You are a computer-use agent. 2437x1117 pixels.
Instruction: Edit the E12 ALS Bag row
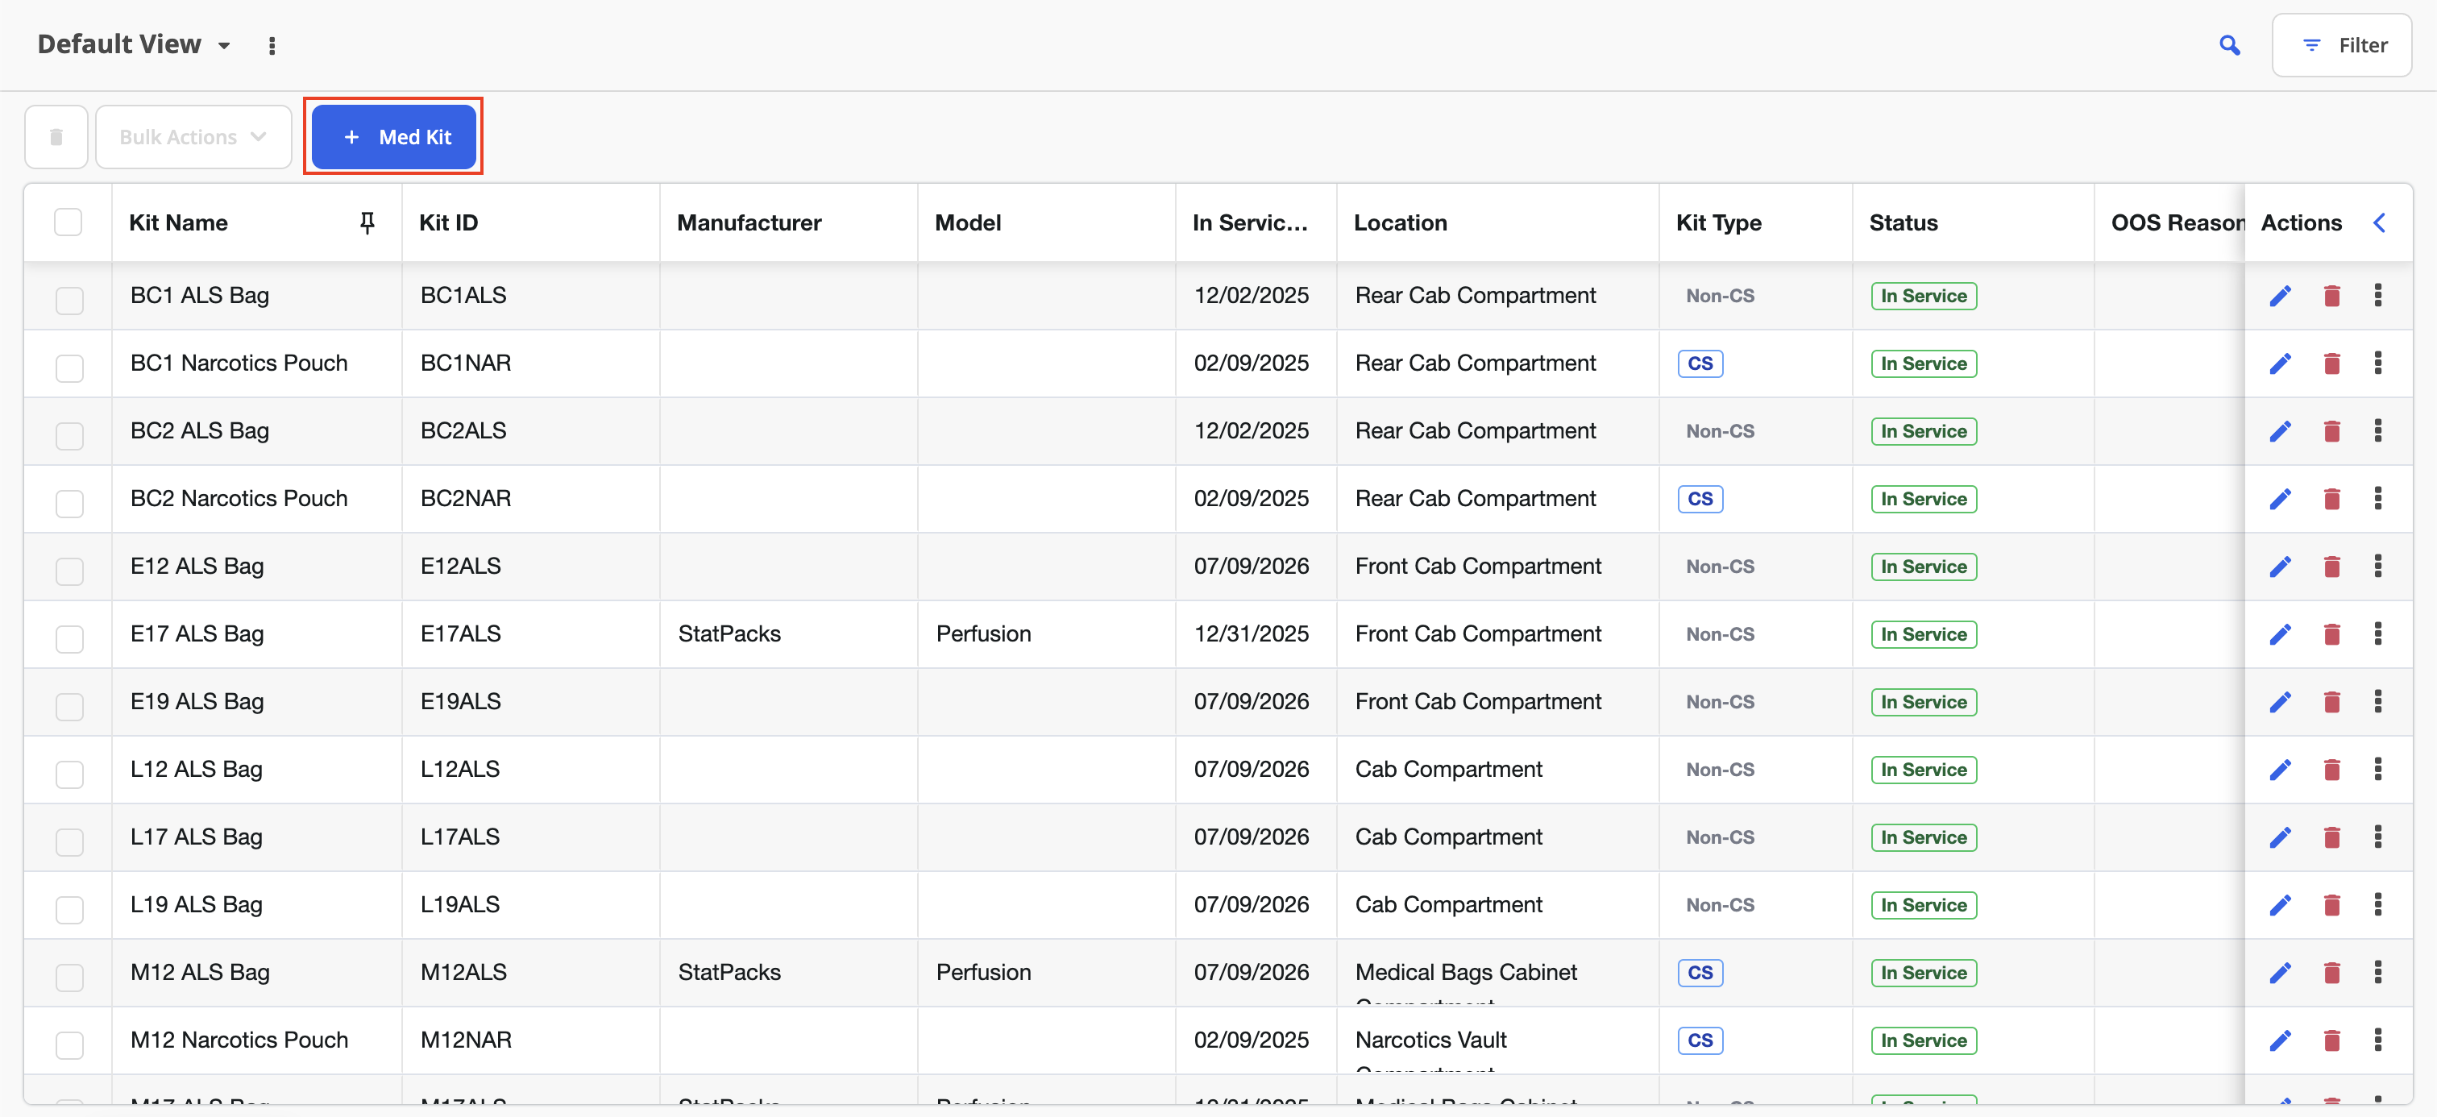click(2280, 567)
